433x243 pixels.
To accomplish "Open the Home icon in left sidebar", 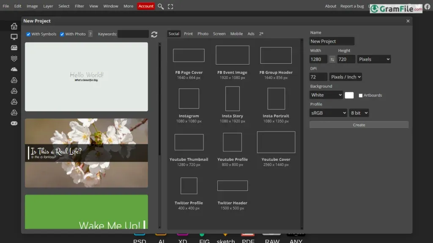I will pyautogui.click(x=14, y=26).
